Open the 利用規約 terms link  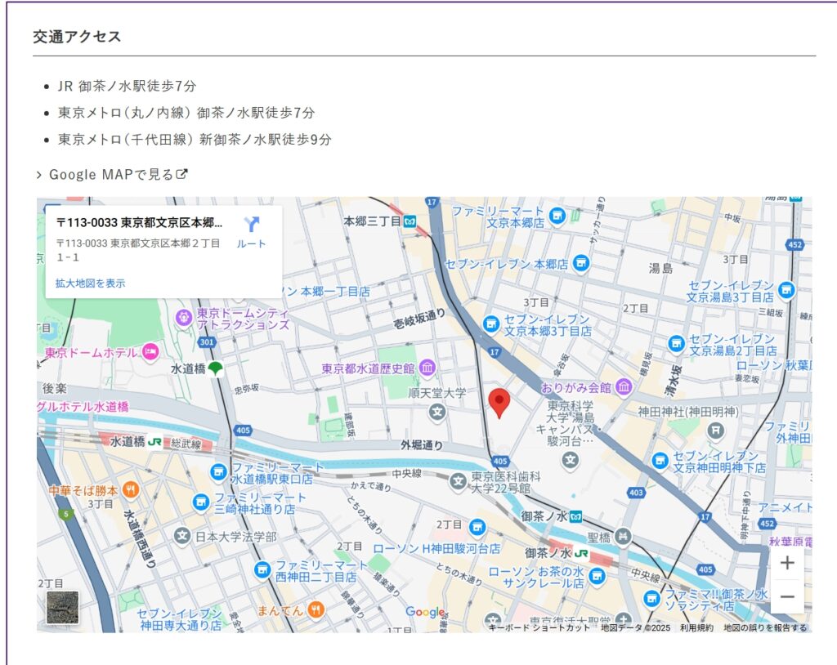click(x=696, y=627)
